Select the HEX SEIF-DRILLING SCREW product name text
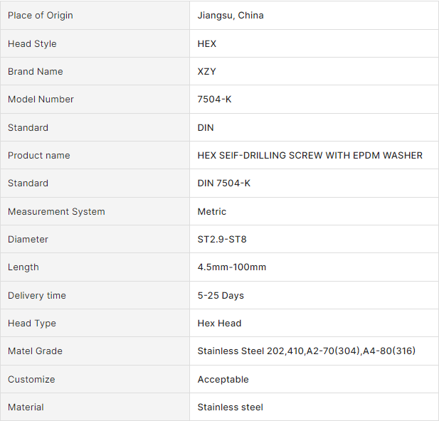The image size is (439, 421). [310, 156]
